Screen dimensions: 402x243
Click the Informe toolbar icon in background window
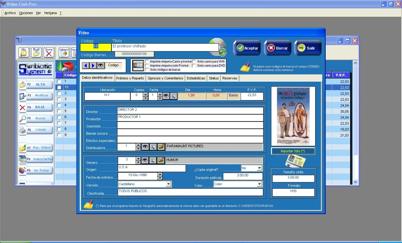pyautogui.click(x=64, y=52)
